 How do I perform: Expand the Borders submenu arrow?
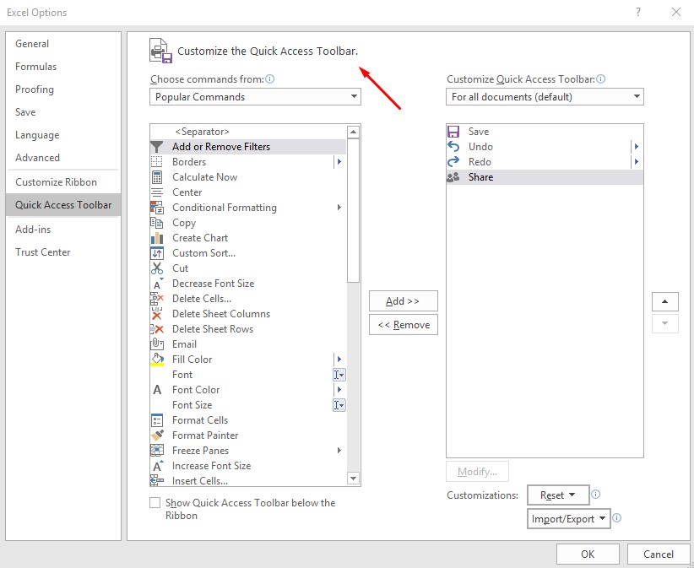(339, 162)
